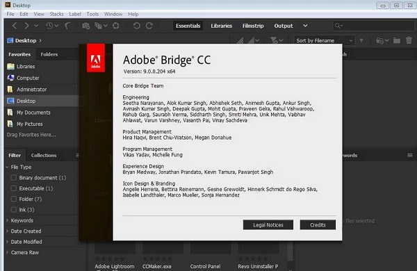The height and width of the screenshot is (271, 417).
Task: Open the Keywords panel hamburger menu
Action: [x=410, y=156]
